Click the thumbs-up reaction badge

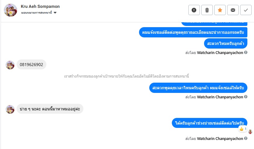pyautogui.click(x=243, y=129)
